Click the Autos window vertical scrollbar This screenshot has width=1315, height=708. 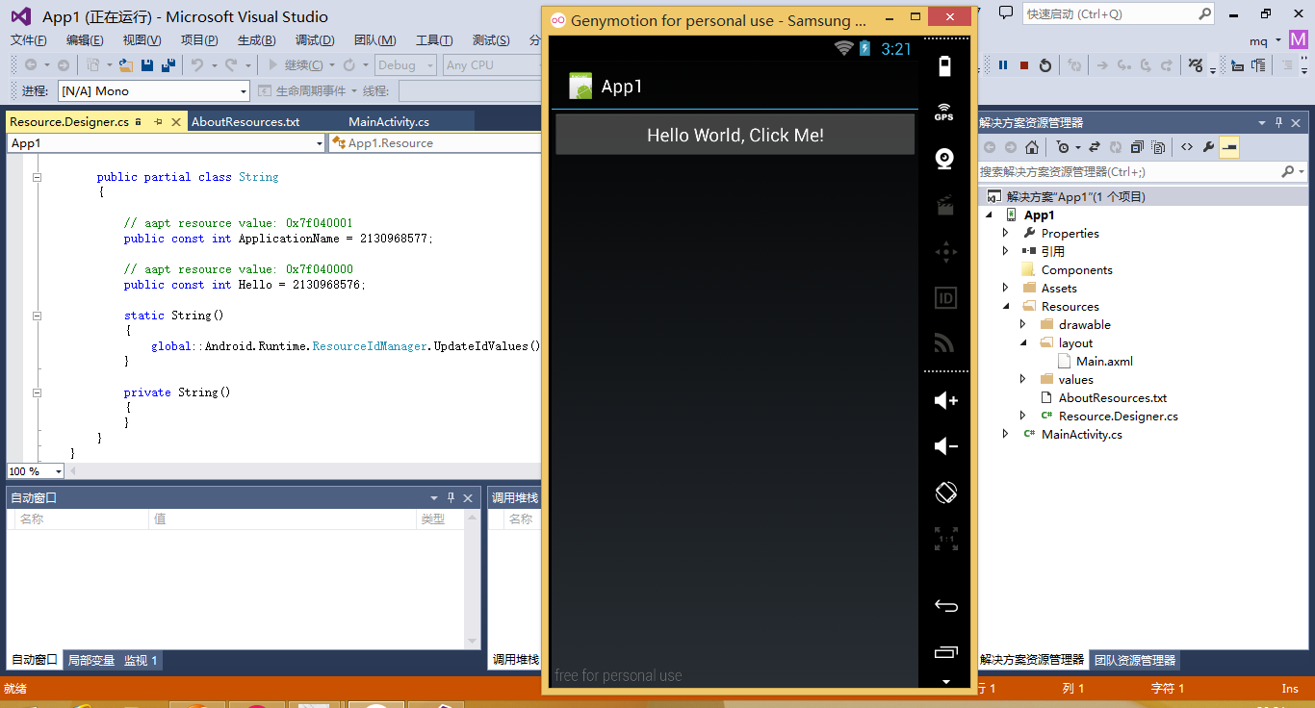tap(472, 579)
